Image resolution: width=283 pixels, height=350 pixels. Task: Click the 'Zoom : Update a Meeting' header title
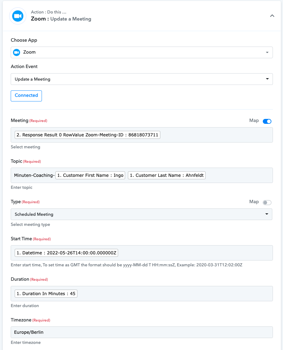61,19
